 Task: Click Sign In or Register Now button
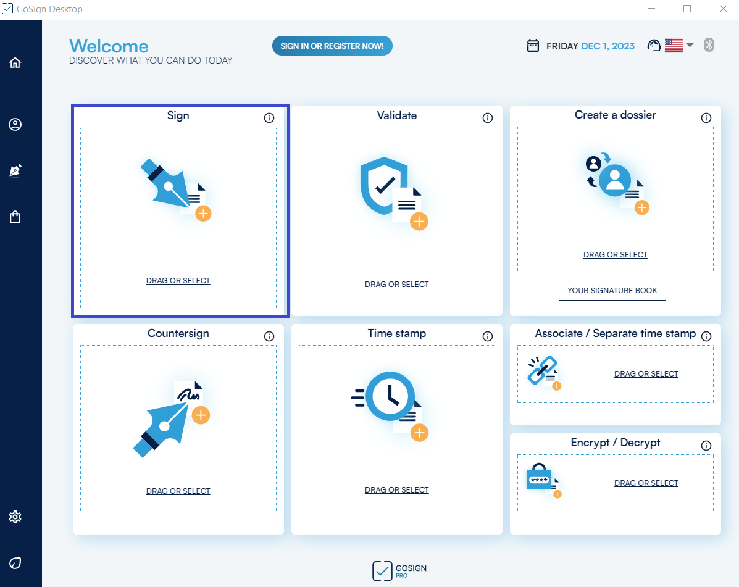[332, 46]
